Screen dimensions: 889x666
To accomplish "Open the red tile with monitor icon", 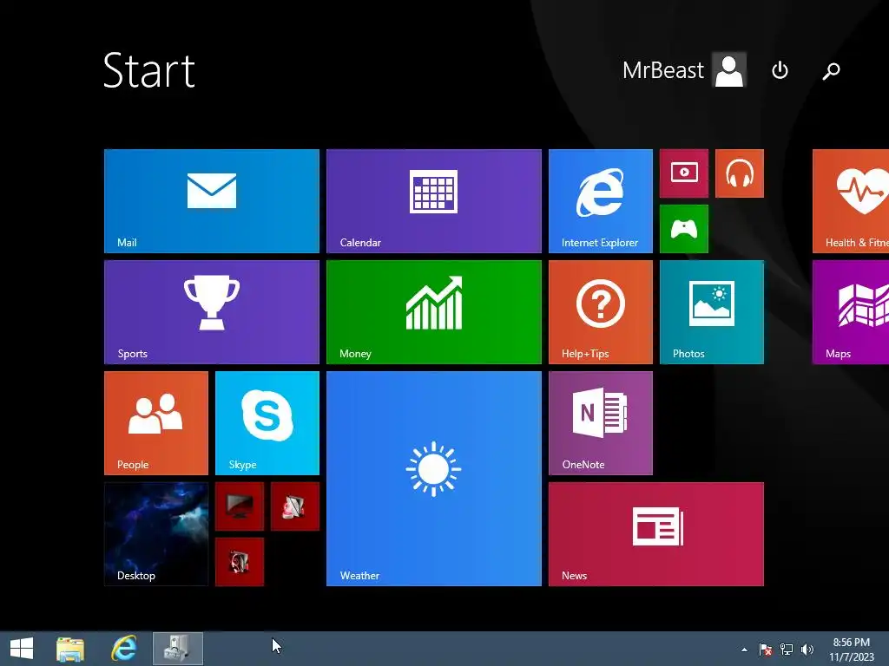I will (x=240, y=506).
